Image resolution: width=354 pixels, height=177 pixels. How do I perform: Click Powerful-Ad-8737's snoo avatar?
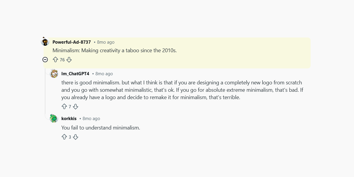[45, 42]
